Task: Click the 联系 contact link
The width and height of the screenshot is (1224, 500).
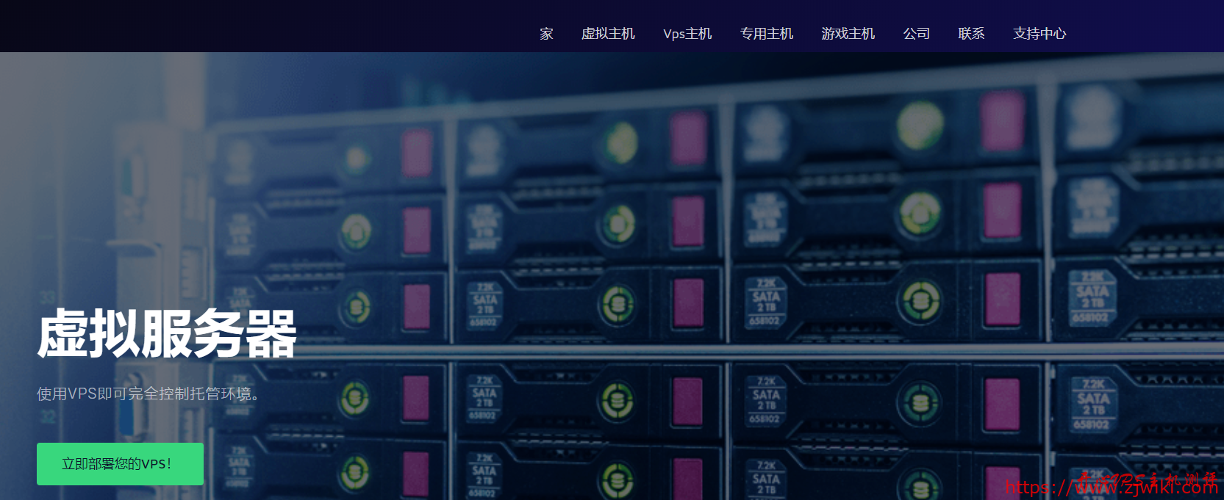Action: (971, 34)
